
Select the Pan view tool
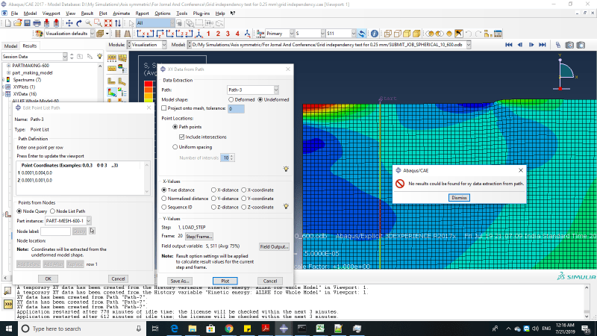coord(69,23)
